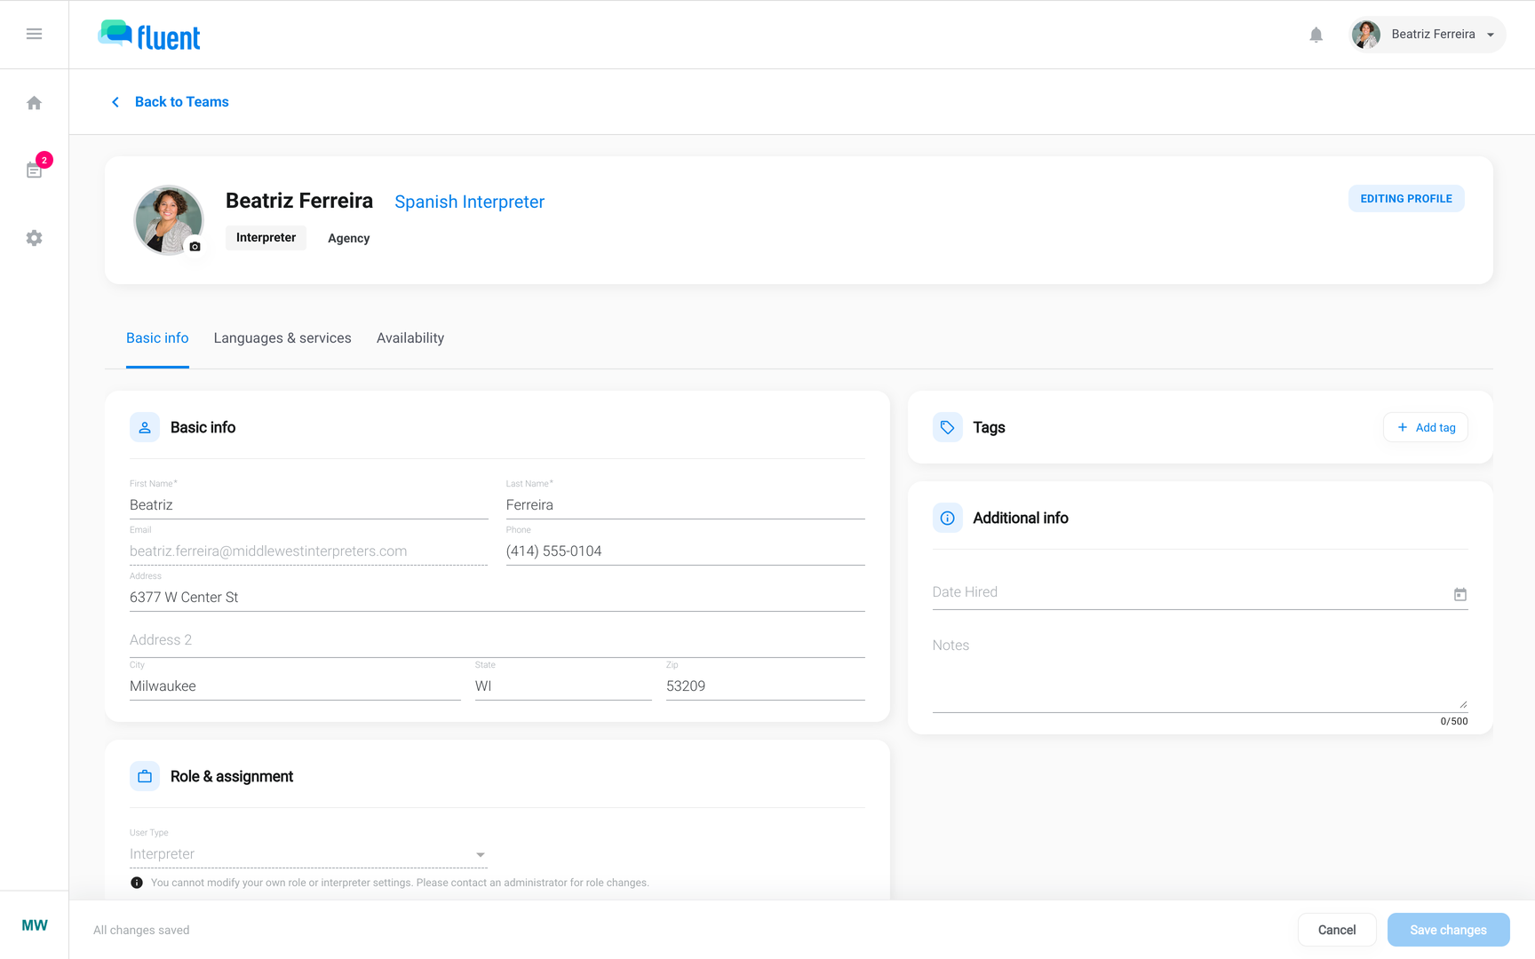Open sidebar settings gear
Screen dimensions: 1535x959
(34, 238)
